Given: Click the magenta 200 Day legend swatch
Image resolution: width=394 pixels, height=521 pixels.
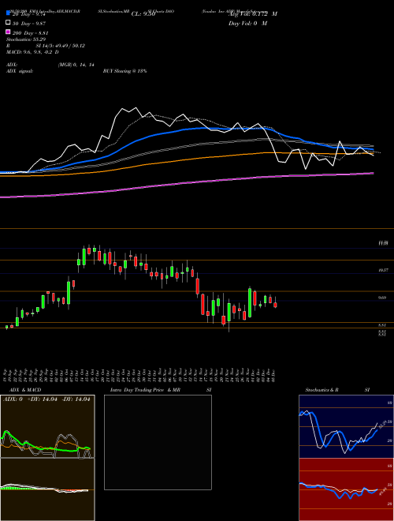Looking at the screenshot, I should coord(8,32).
